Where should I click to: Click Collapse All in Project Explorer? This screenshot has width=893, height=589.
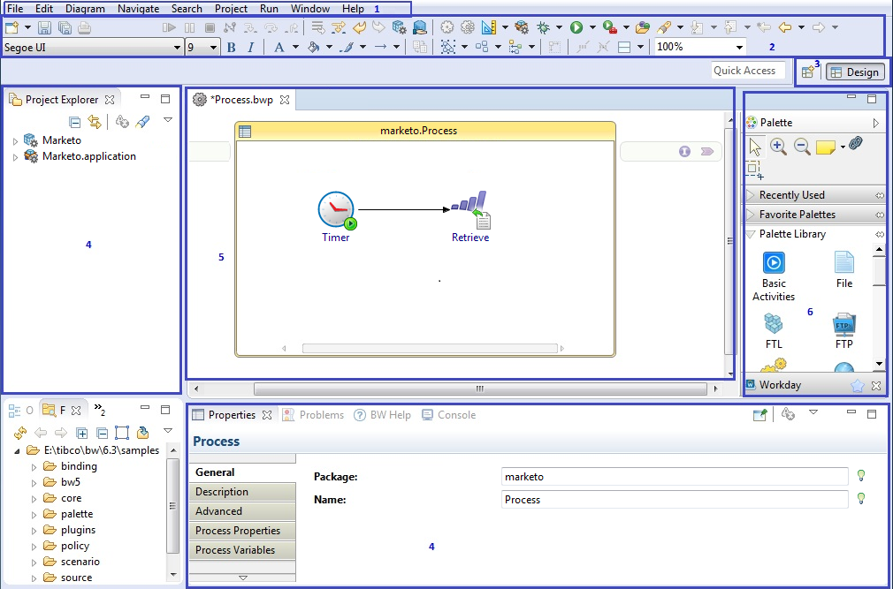click(x=74, y=122)
